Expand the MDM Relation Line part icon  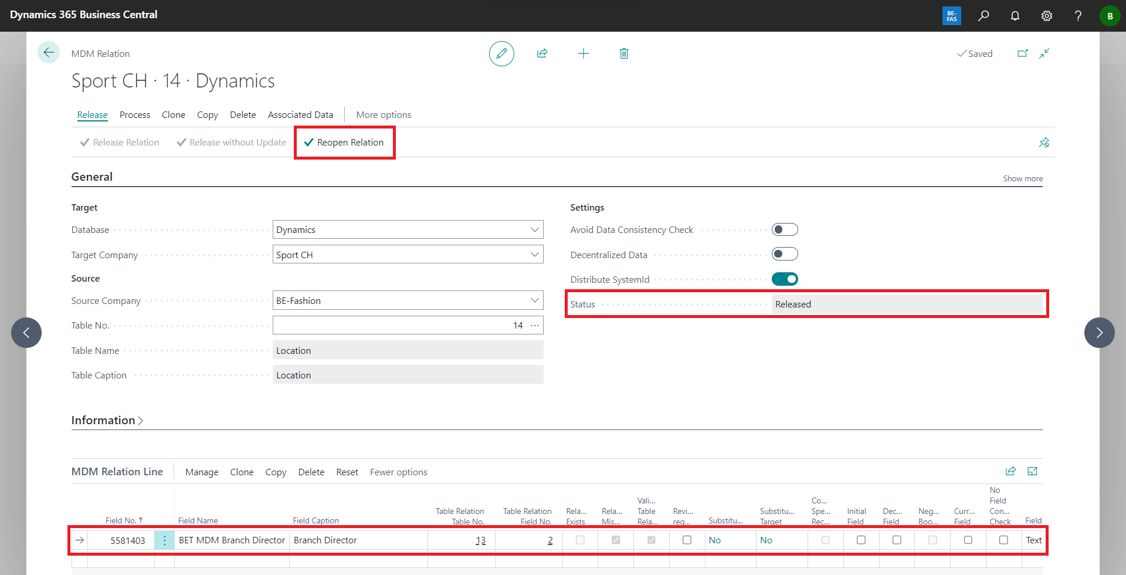(1033, 471)
